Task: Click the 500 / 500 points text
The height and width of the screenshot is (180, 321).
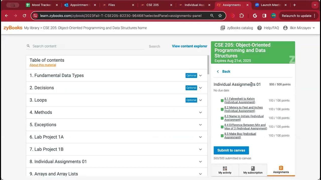Action: point(280,84)
